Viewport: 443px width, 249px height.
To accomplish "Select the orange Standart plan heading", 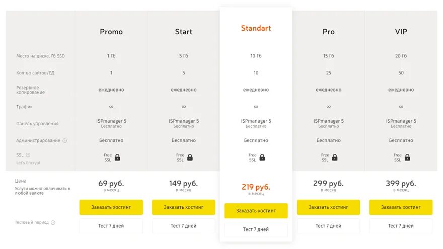I will pos(256,28).
